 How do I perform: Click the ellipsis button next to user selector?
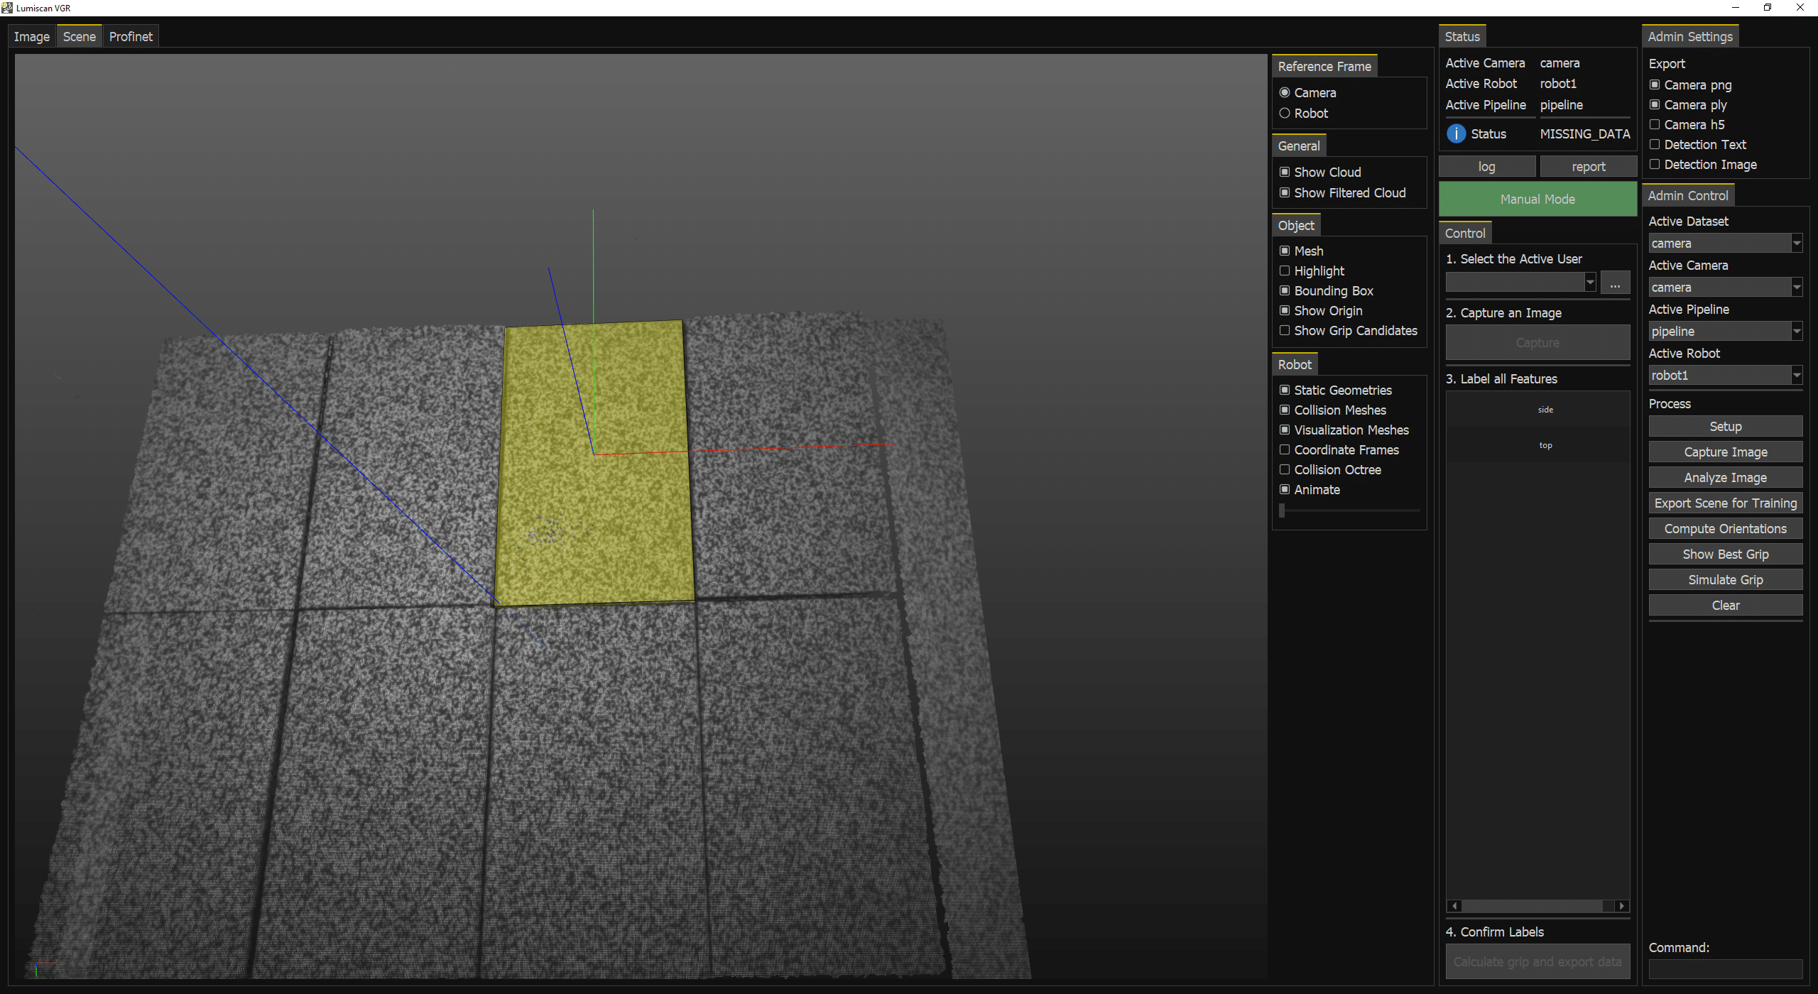click(x=1615, y=283)
